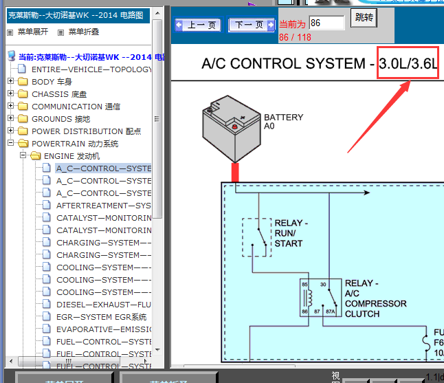Click the A/C COMPRESSOR CLUTCH relay symbol
This screenshot has height=383, width=444.
pyautogui.click(x=320, y=298)
